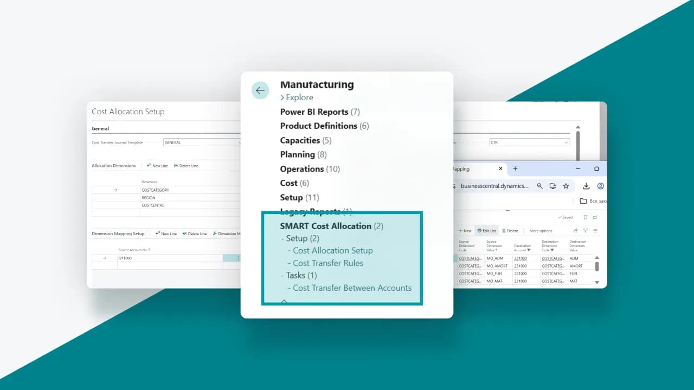The width and height of the screenshot is (694, 390).
Task: Open Cost Transfer Between Accounts
Action: pos(352,288)
